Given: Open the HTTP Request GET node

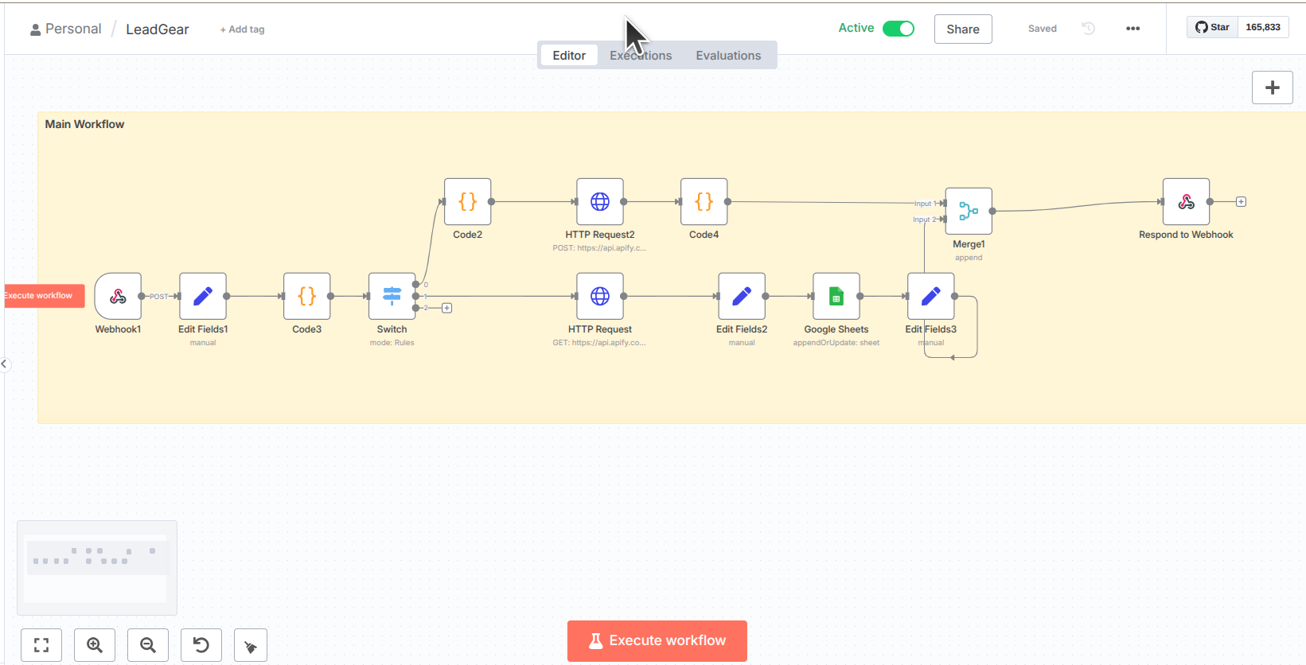Looking at the screenshot, I should (x=600, y=296).
